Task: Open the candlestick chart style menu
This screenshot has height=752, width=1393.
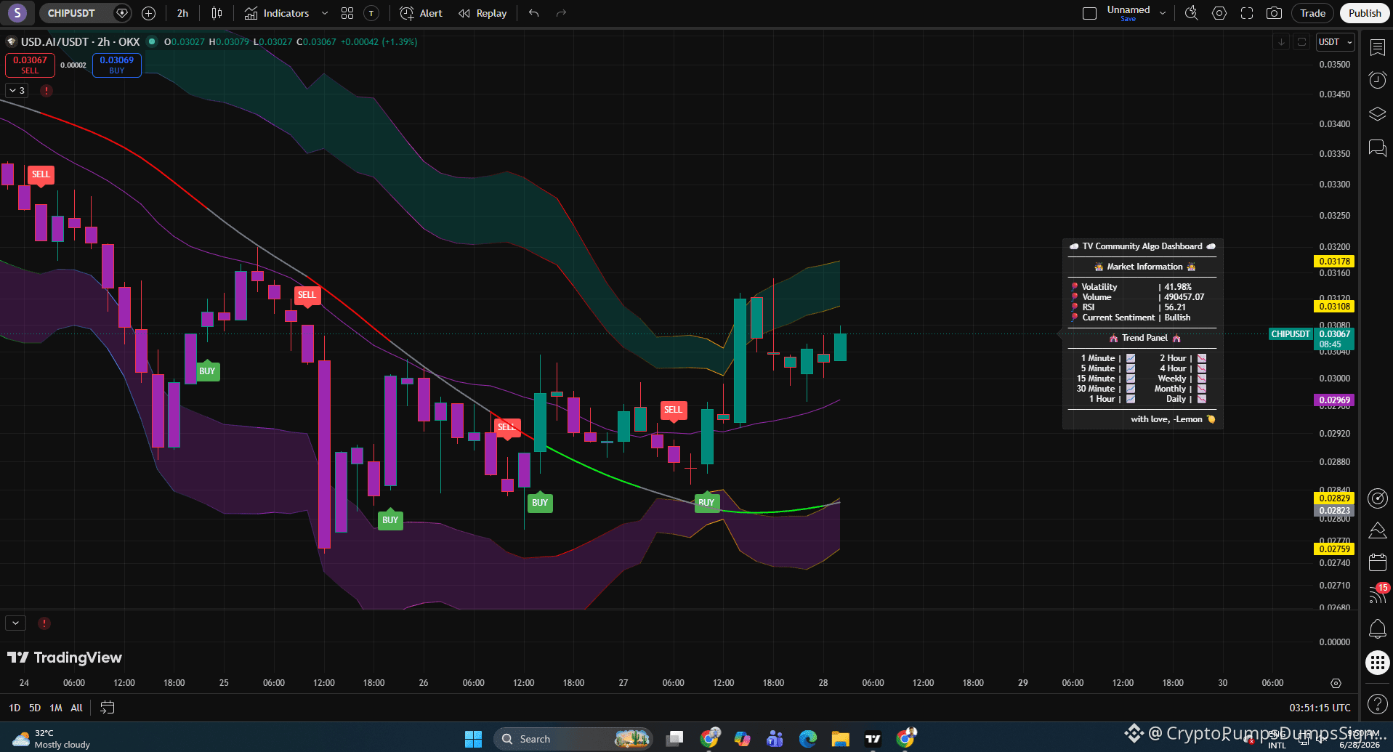Action: click(x=217, y=13)
